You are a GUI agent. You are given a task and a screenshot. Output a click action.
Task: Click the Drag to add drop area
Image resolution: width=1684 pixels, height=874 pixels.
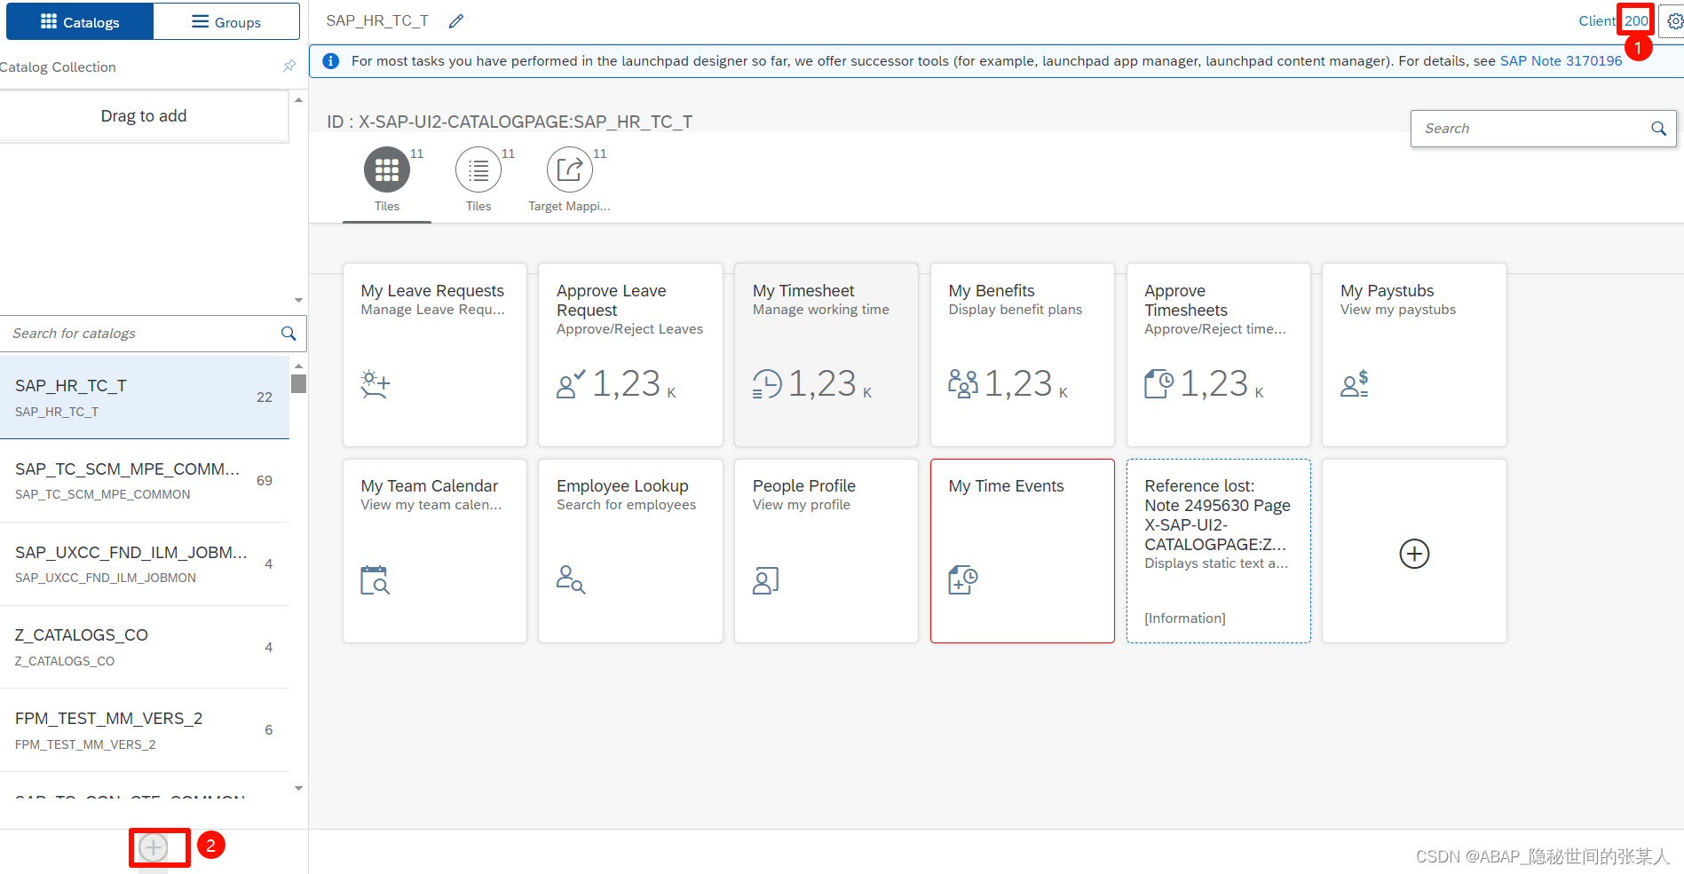point(144,116)
